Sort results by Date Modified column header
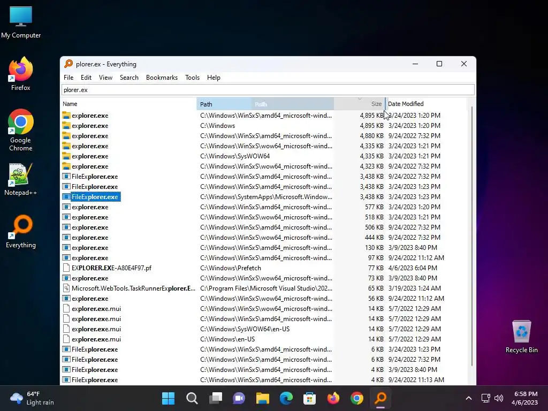Viewport: 548px width, 411px height. [426, 104]
